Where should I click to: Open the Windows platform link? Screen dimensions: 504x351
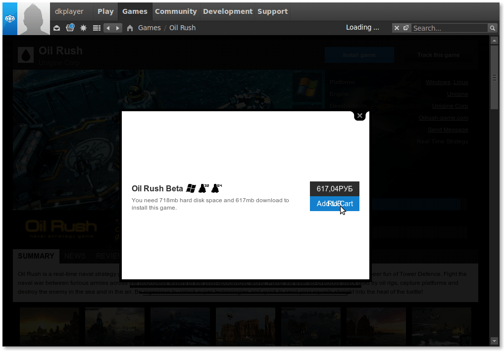point(438,82)
